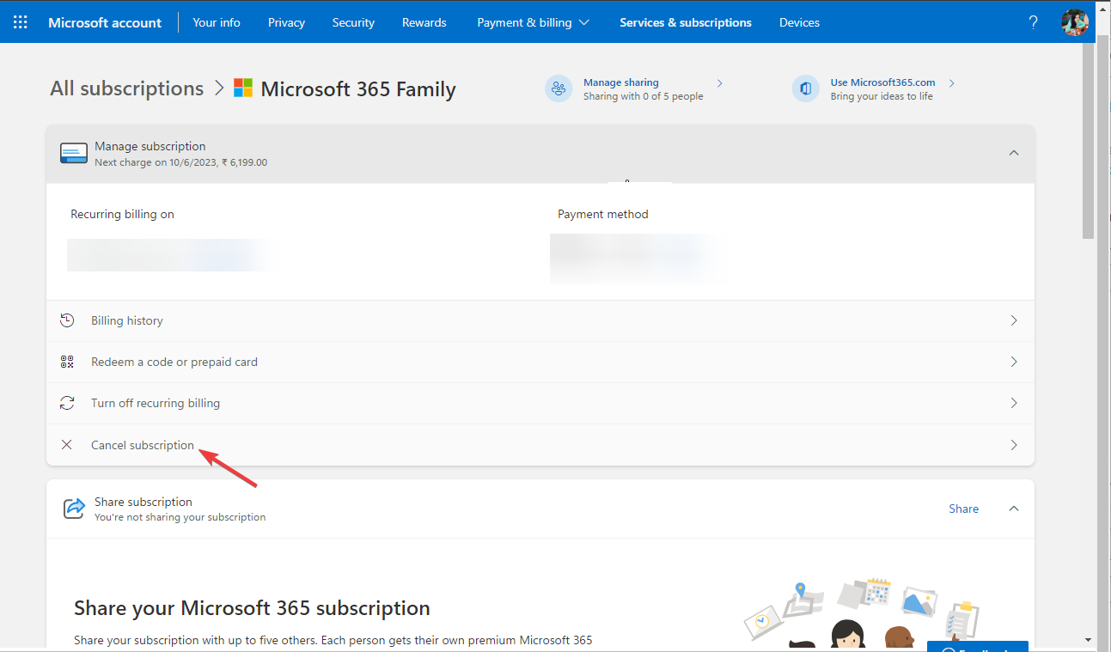Open the Security tab
1111x652 pixels.
click(353, 22)
